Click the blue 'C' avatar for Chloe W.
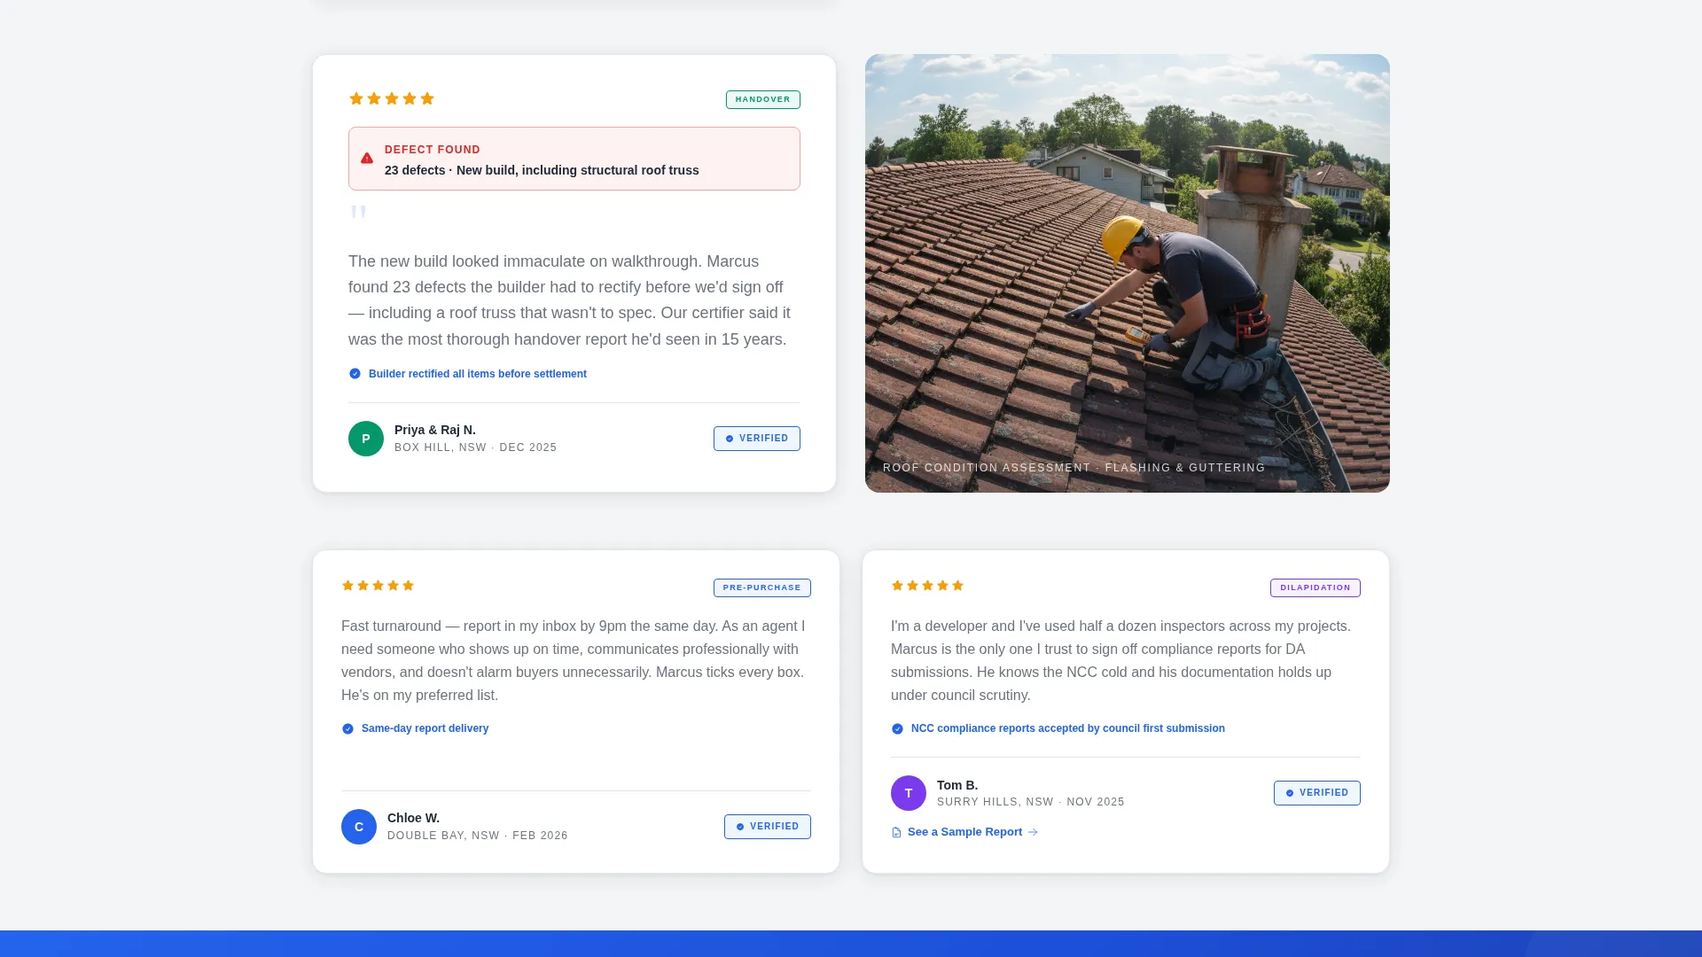Screen dimensions: 1702x957 point(359,827)
